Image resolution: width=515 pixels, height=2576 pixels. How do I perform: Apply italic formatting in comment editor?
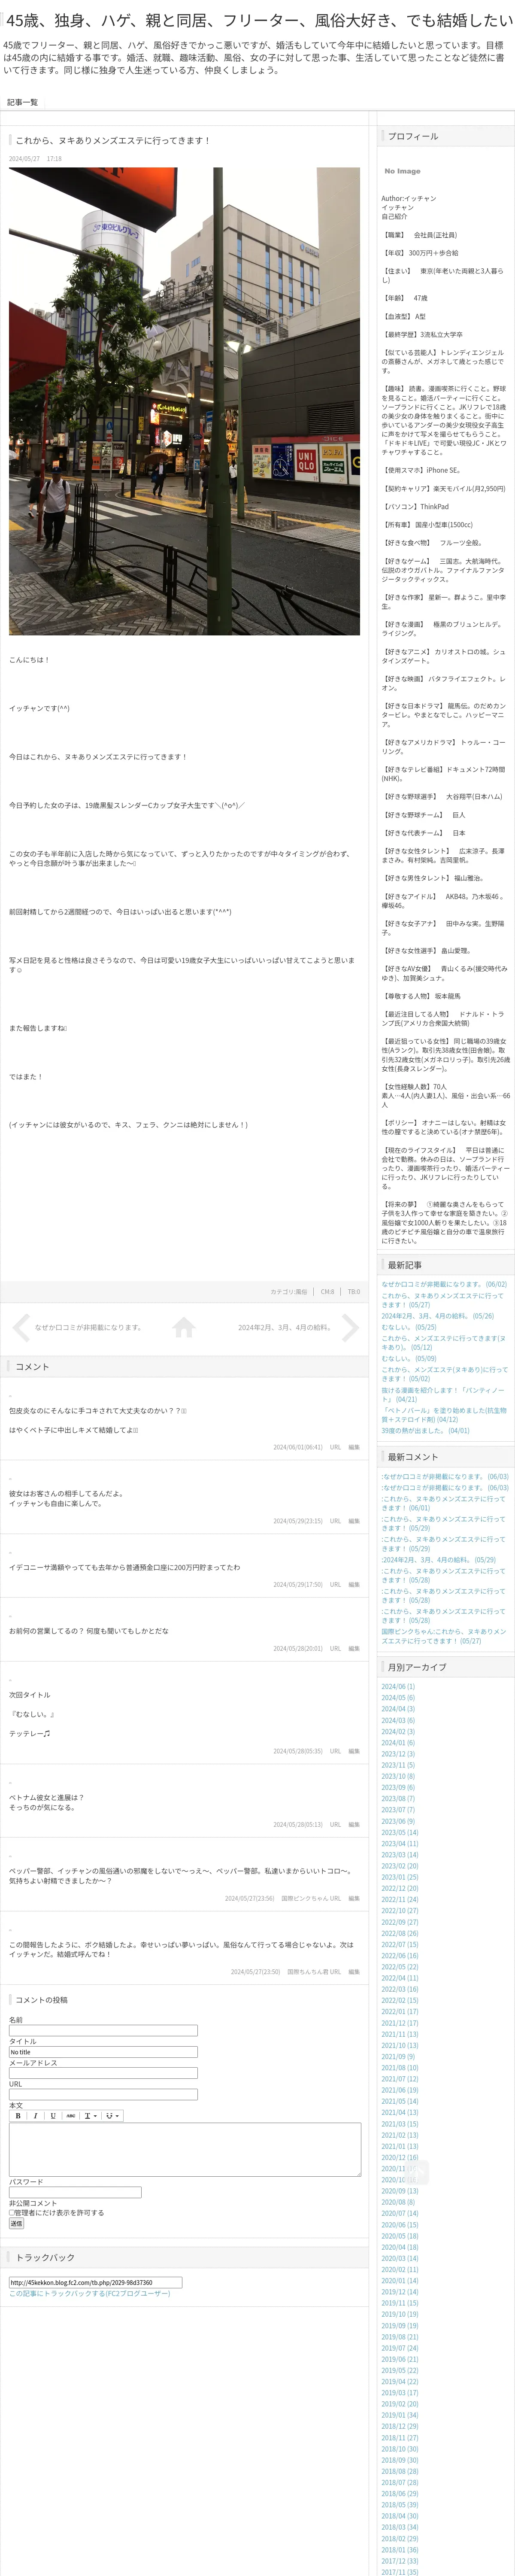(x=35, y=2116)
